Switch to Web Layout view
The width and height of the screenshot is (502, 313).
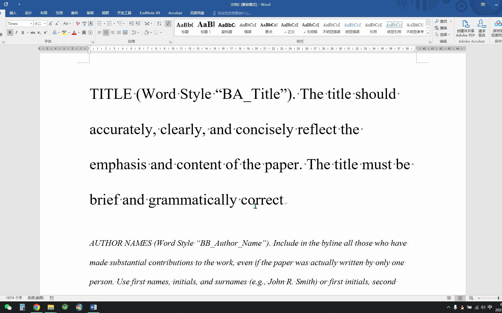pyautogui.click(x=471, y=298)
